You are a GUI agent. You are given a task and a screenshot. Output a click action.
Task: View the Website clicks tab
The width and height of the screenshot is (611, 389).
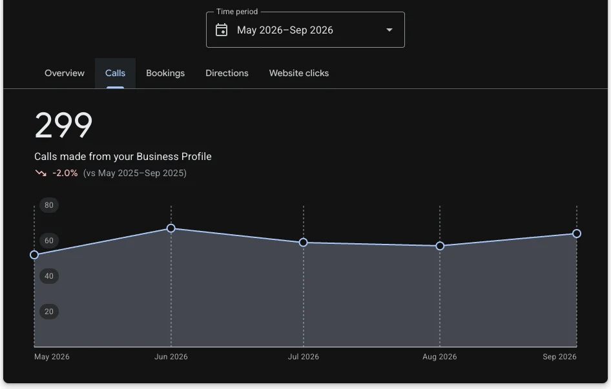(299, 73)
